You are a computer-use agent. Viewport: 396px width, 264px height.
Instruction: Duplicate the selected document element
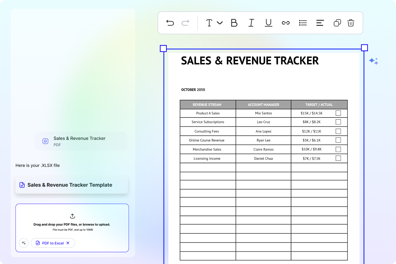[x=337, y=23]
